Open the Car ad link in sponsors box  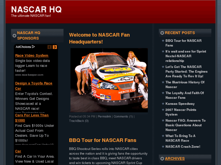[18, 151]
